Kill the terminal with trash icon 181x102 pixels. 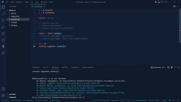point(172,67)
